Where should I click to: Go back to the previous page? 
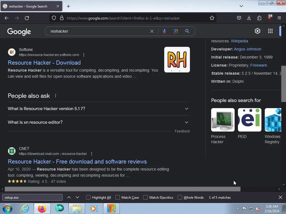pyautogui.click(x=7, y=18)
